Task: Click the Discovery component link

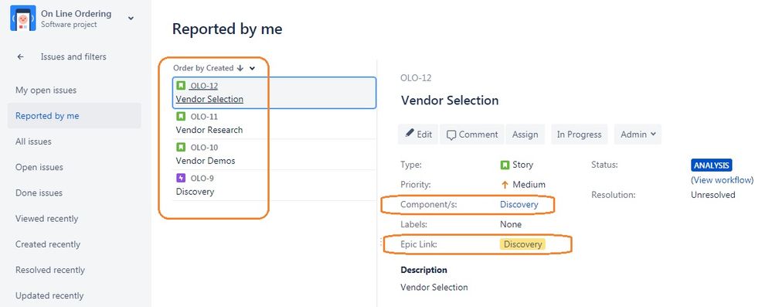Action: click(519, 204)
